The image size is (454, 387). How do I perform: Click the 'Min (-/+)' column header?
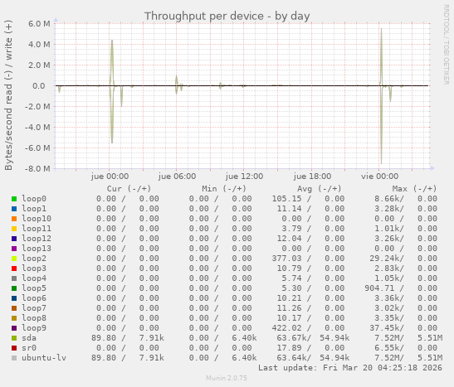pos(224,189)
